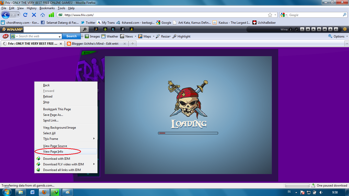Screen dimensions: 349x196
Task: Open the Kaskus bookmark
Action: (231, 22)
